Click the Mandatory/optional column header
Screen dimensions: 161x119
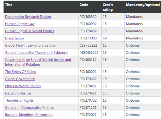point(143,5)
